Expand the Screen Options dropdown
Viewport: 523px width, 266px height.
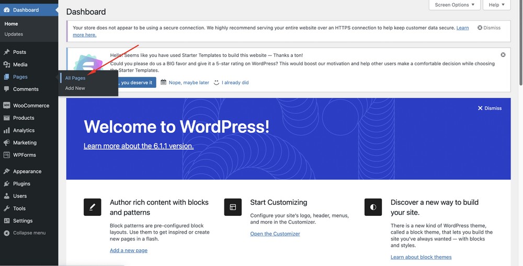click(454, 5)
